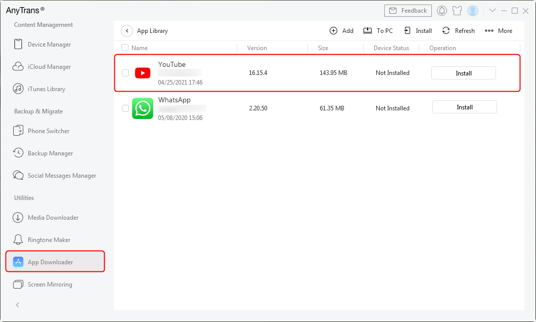This screenshot has height=322, width=536.
Task: Click WhatsApp size 61.35 MB
Action: pos(332,108)
